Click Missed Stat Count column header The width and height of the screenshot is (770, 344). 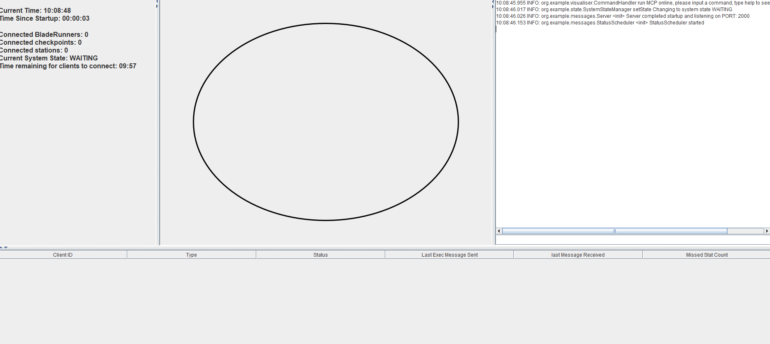click(x=707, y=255)
